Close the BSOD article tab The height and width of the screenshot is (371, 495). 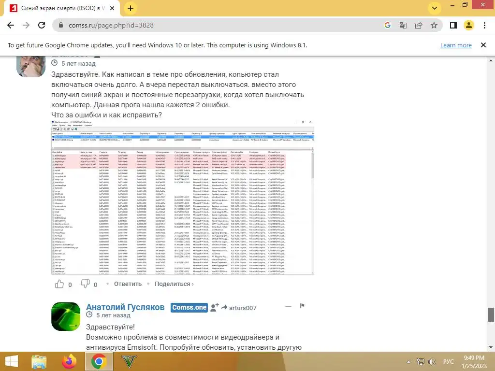point(112,8)
